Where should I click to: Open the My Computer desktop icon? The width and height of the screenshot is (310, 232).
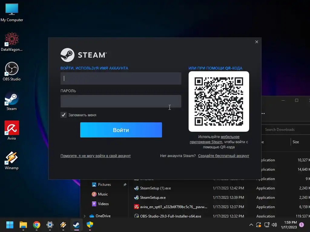[12, 12]
